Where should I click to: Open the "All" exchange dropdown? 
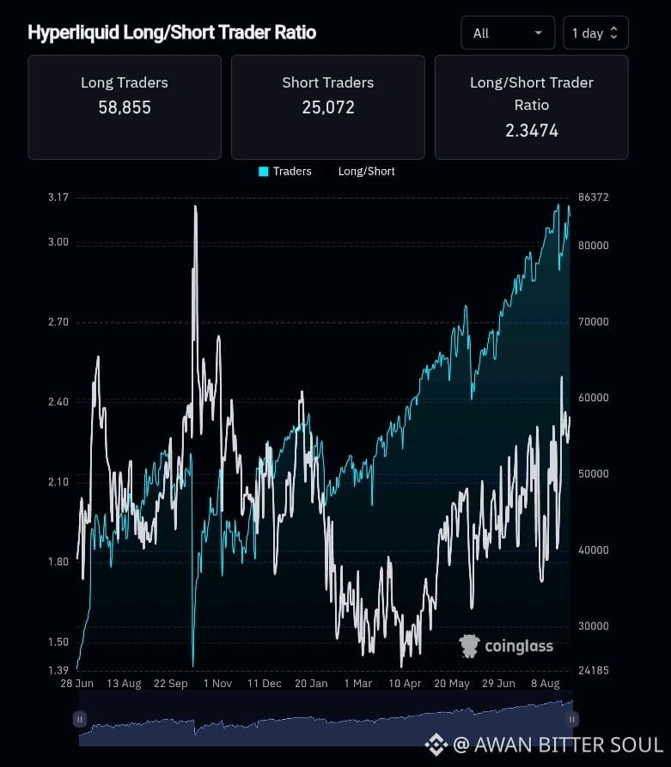(508, 33)
